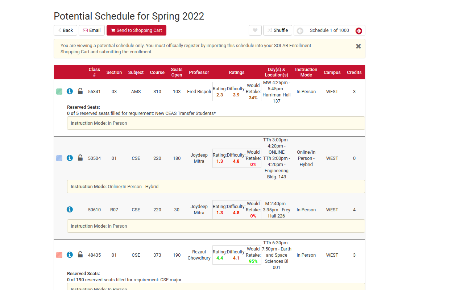Click the info icon for CSE 373
Screen dimensions: 464x290
70,255
